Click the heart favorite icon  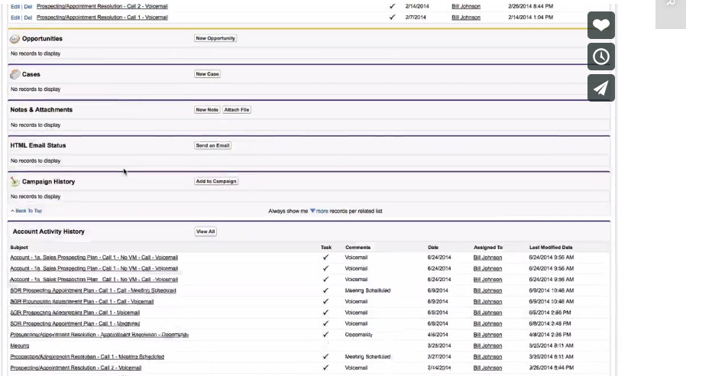click(x=601, y=25)
